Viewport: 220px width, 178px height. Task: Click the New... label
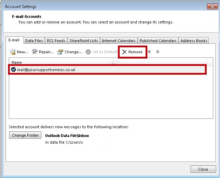click(x=22, y=52)
